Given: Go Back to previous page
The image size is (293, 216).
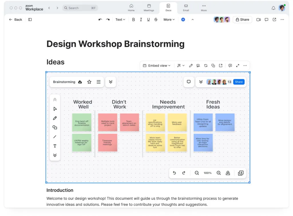Looking at the screenshot, I should [15, 20].
